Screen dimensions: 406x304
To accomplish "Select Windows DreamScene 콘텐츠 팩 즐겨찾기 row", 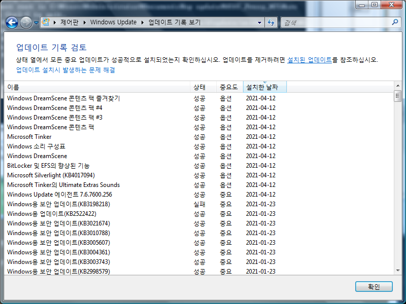I will click(199, 98).
